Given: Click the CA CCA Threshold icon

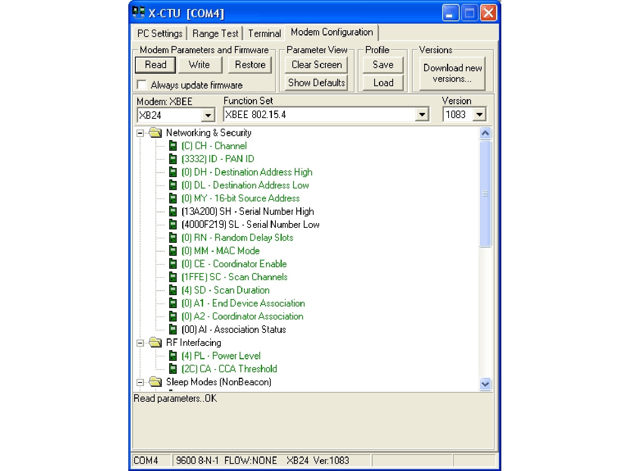Looking at the screenshot, I should click(x=173, y=369).
